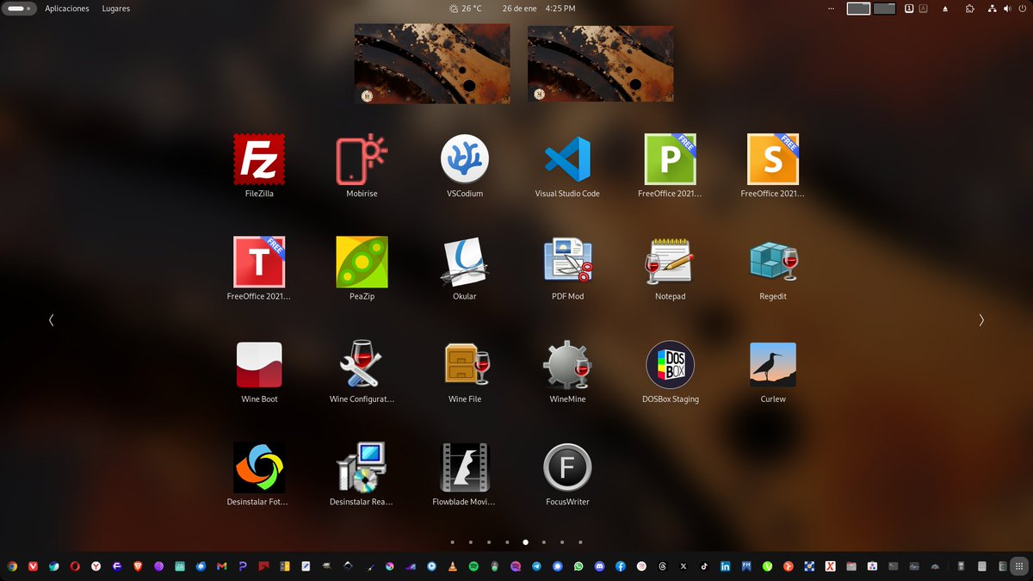Click the eject removable drive icon

coord(946,9)
